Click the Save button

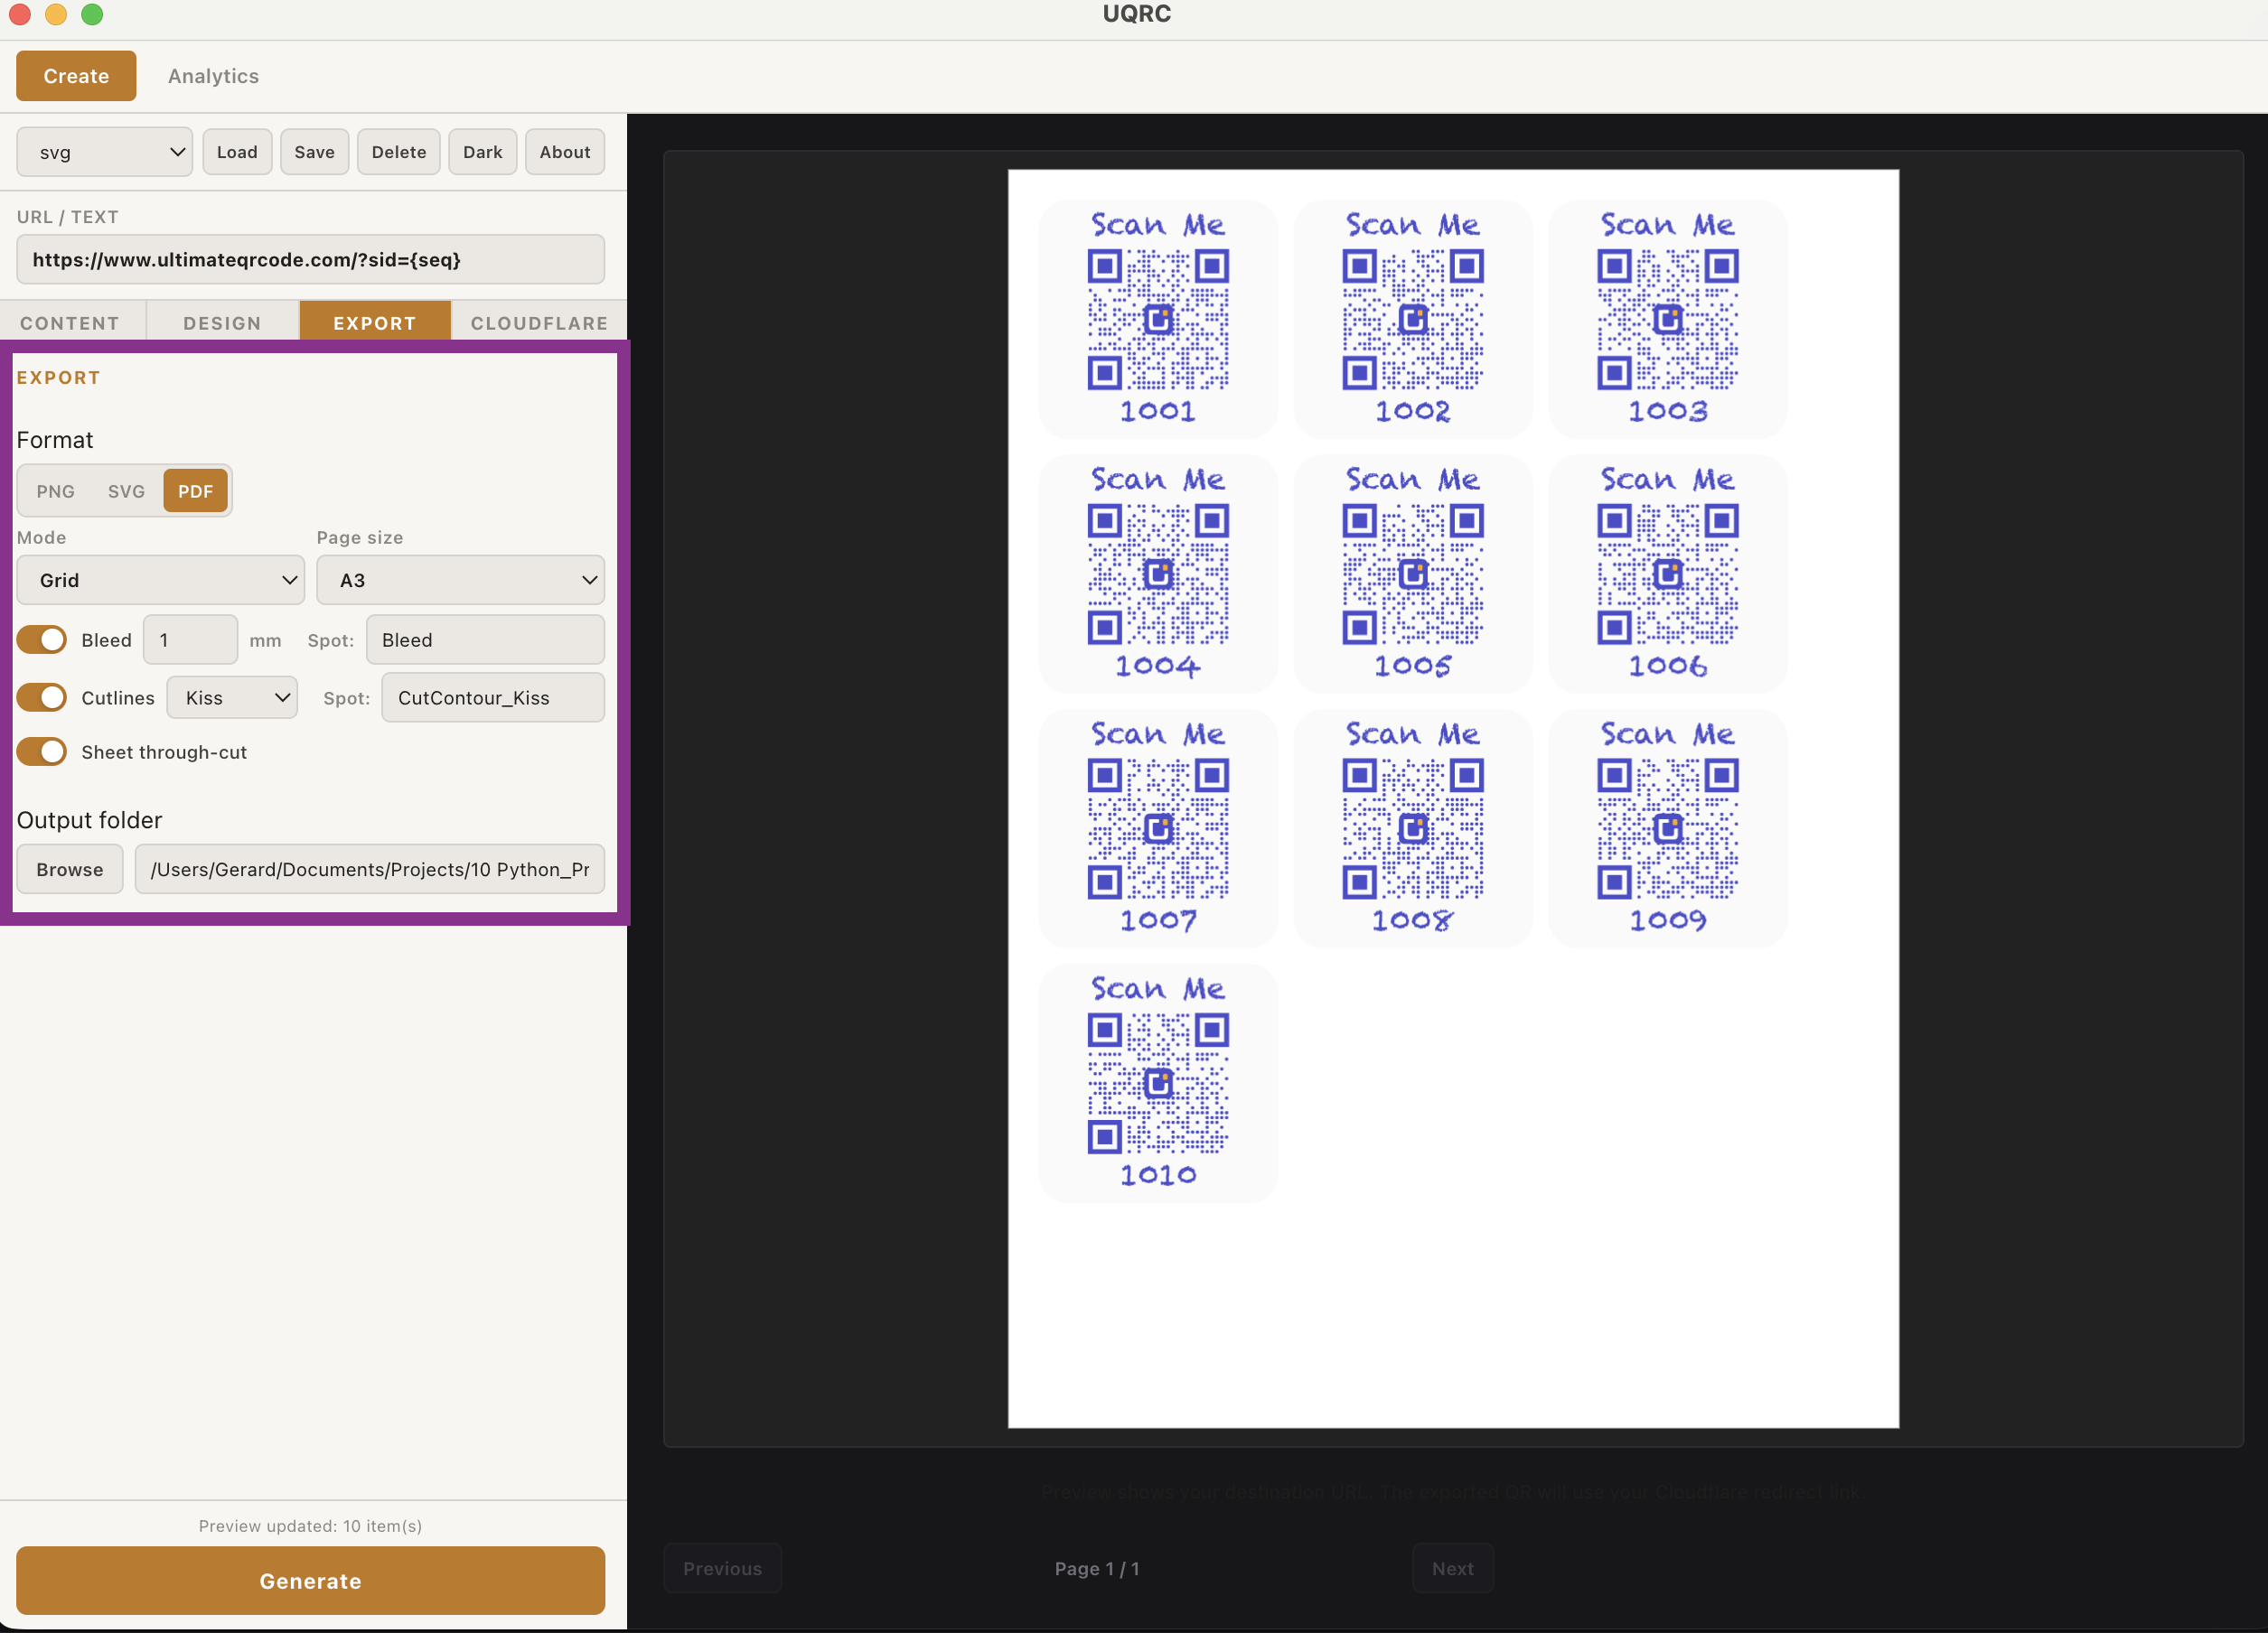tap(314, 152)
